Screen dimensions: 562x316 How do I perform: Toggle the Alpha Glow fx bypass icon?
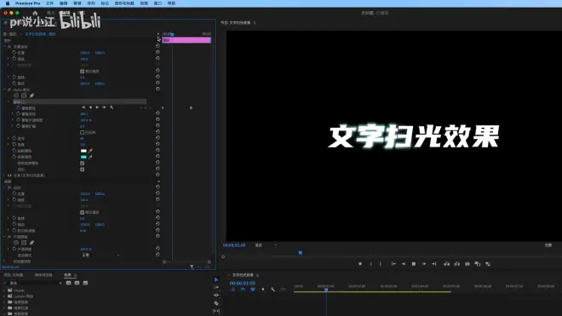tap(9, 89)
